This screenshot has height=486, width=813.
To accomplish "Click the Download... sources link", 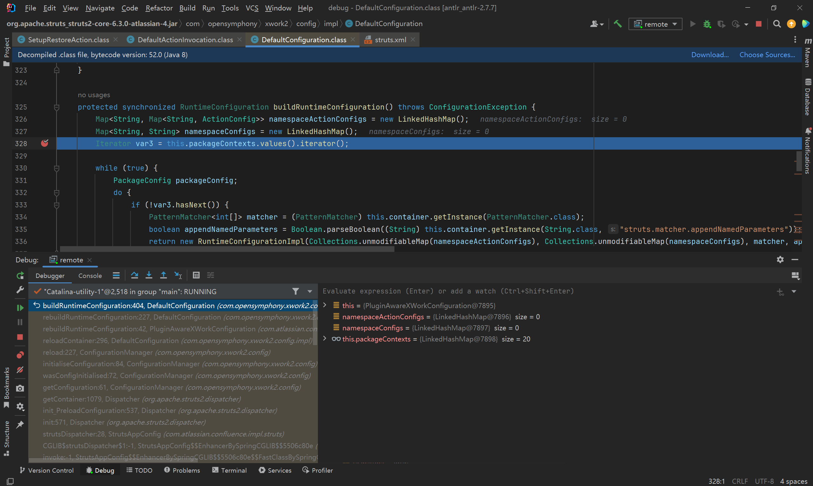I will pos(710,55).
